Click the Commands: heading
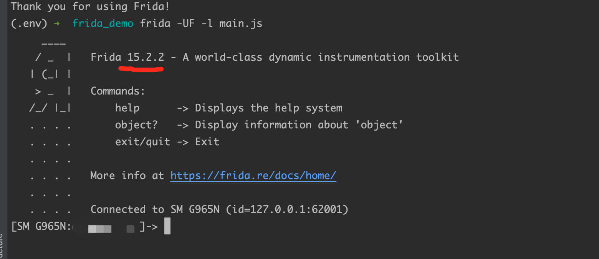599x259 pixels. point(118,91)
